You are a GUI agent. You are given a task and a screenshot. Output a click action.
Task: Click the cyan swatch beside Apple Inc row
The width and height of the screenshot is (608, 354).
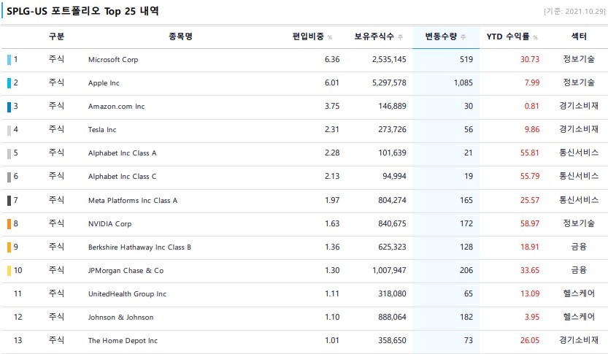[9, 83]
